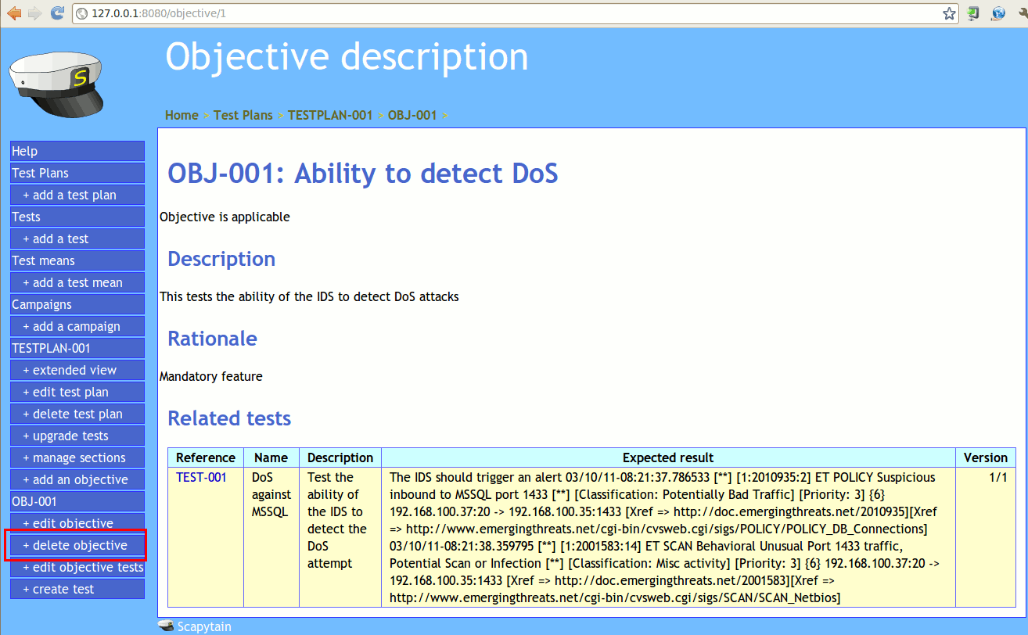The width and height of the screenshot is (1028, 635).
Task: Click add a campaign in sidebar
Action: [x=77, y=326]
